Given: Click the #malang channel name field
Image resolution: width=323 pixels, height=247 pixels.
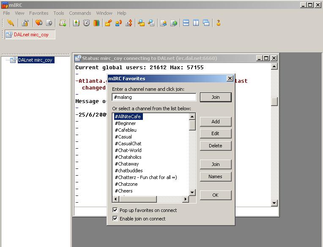Looking at the screenshot, I should (x=154, y=97).
